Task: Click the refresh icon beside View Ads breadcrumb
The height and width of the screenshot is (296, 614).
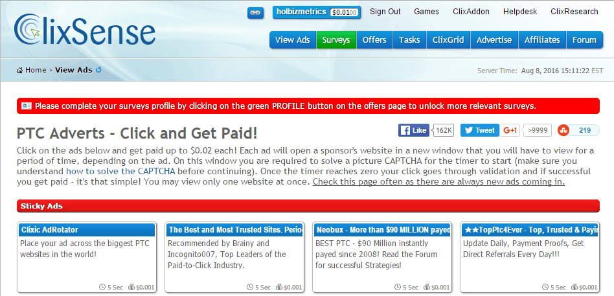Action: (x=98, y=70)
